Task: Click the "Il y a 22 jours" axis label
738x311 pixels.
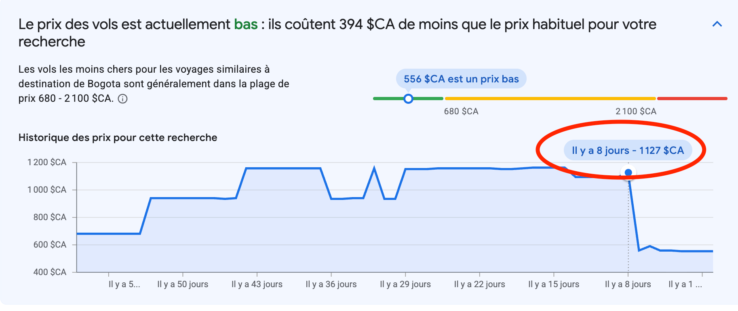Action: click(479, 284)
